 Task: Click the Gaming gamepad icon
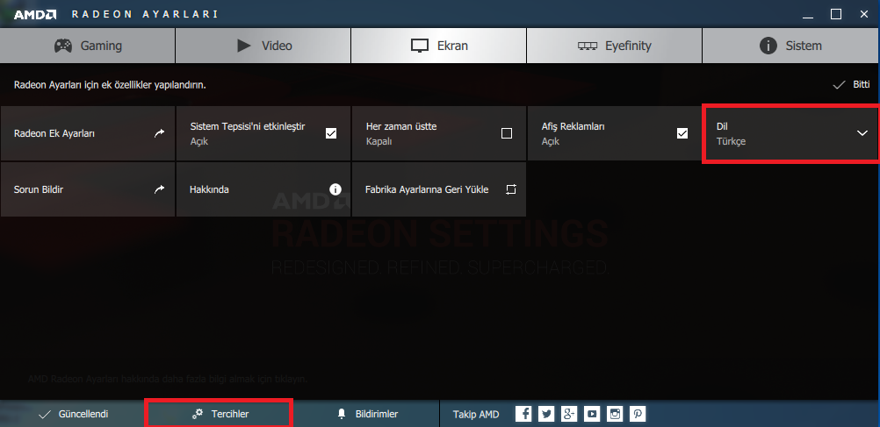coord(63,46)
